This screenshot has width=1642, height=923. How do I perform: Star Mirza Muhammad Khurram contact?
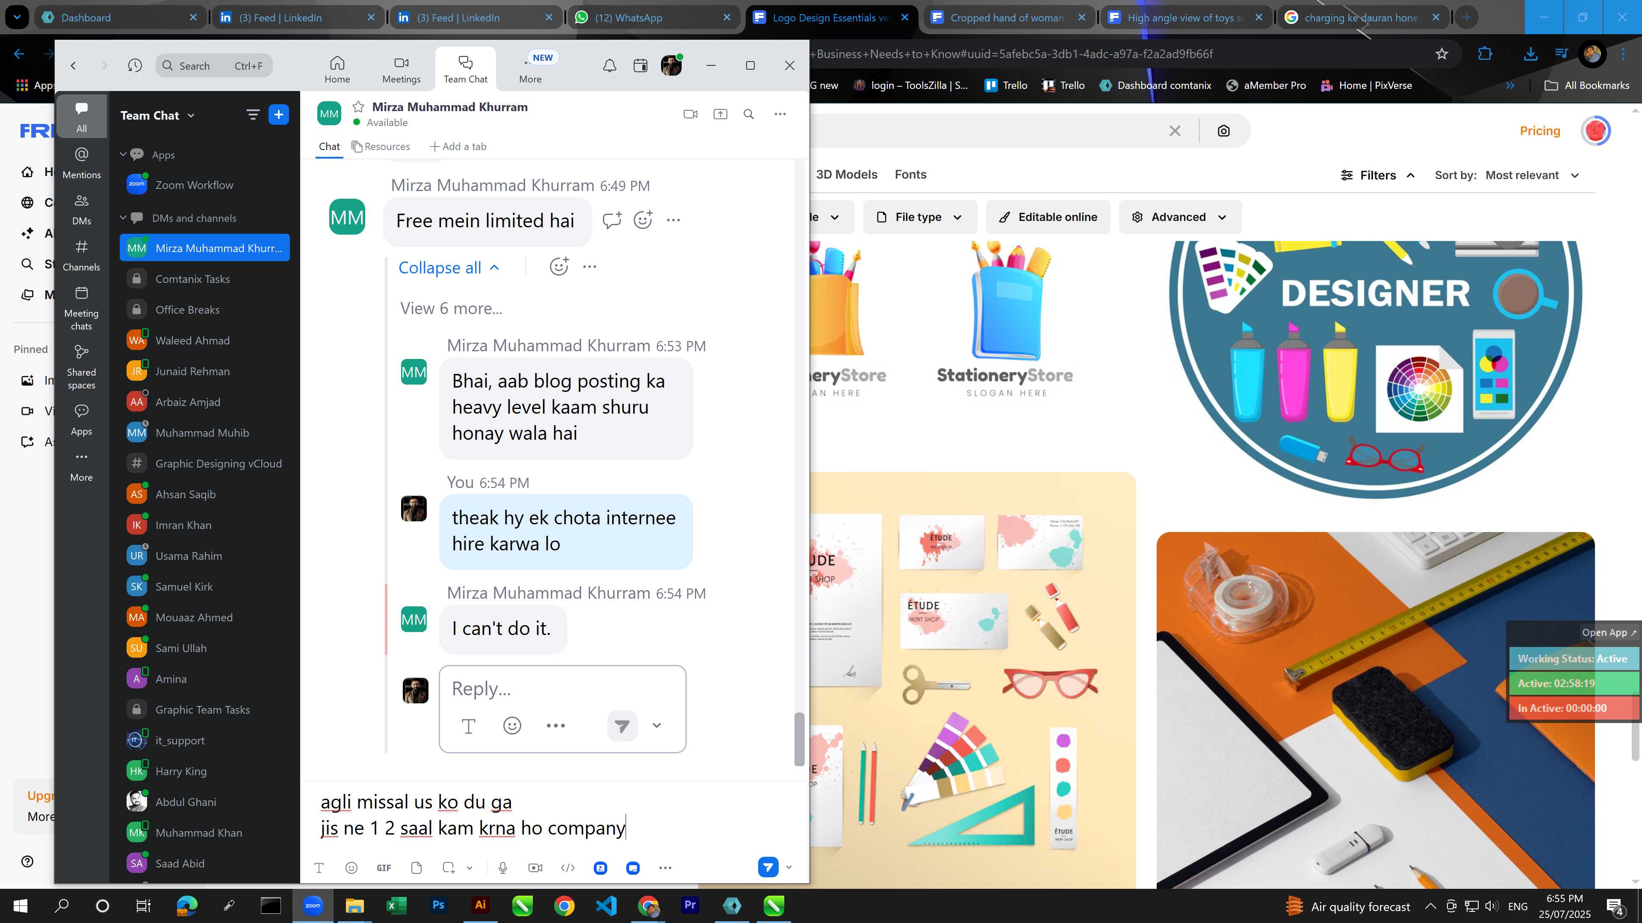pos(358,107)
